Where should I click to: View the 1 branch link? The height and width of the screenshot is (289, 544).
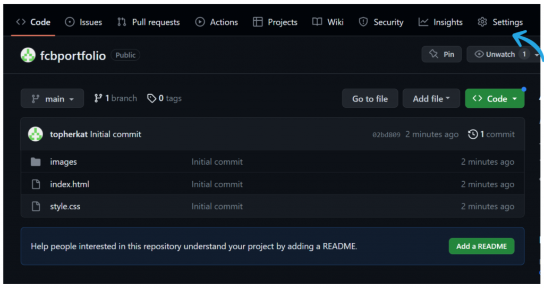[x=115, y=98]
